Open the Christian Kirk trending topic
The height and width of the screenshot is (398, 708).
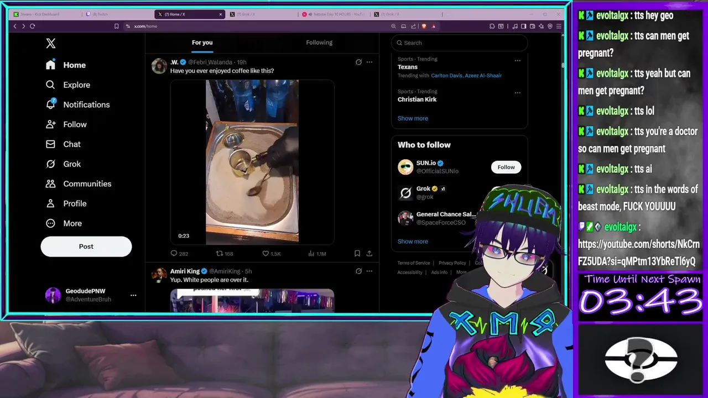click(x=417, y=99)
